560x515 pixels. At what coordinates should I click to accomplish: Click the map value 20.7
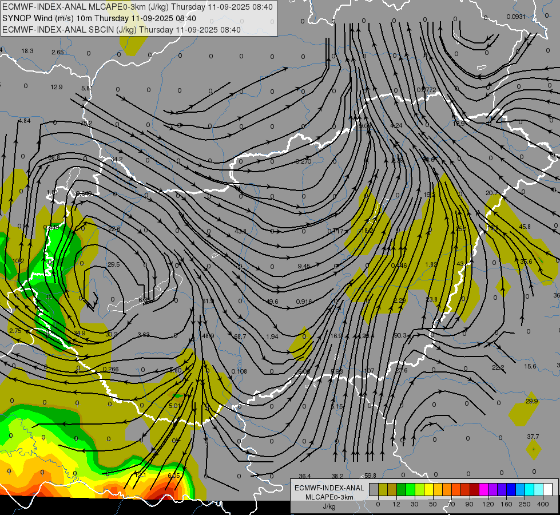pyautogui.click(x=492, y=193)
